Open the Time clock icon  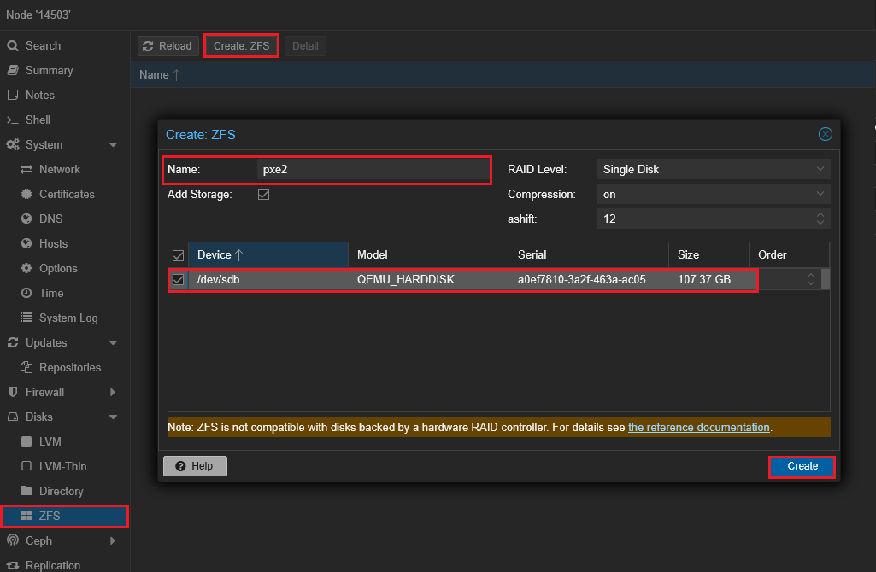pyautogui.click(x=26, y=294)
